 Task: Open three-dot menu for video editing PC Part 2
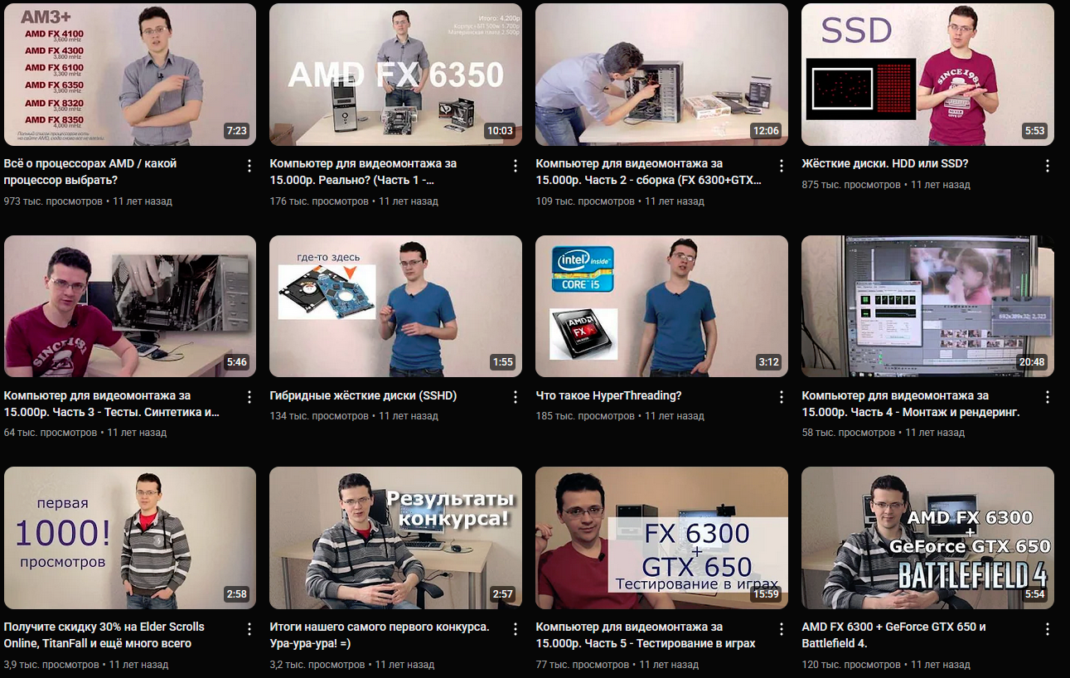(x=782, y=167)
